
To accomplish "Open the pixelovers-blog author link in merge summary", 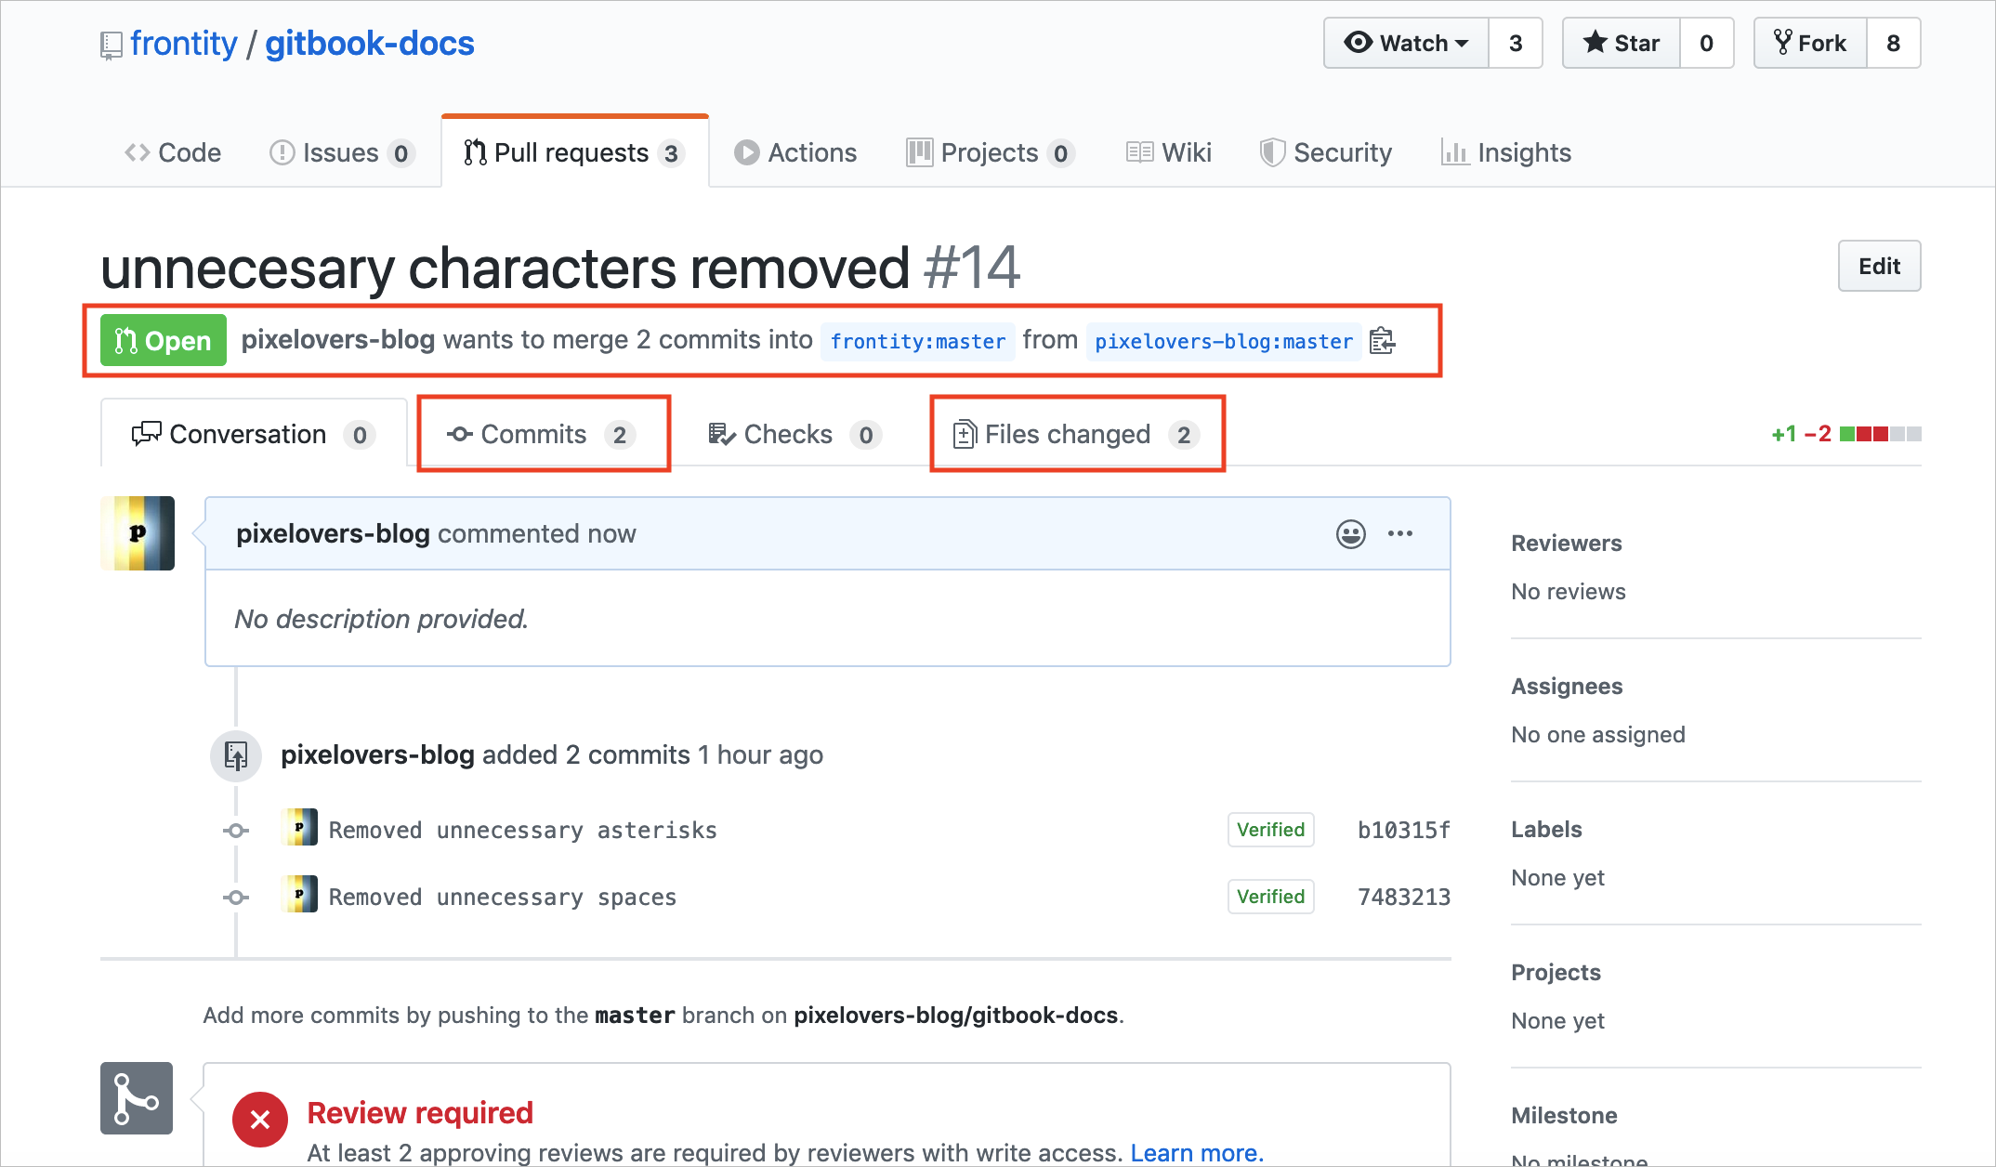I will (338, 340).
